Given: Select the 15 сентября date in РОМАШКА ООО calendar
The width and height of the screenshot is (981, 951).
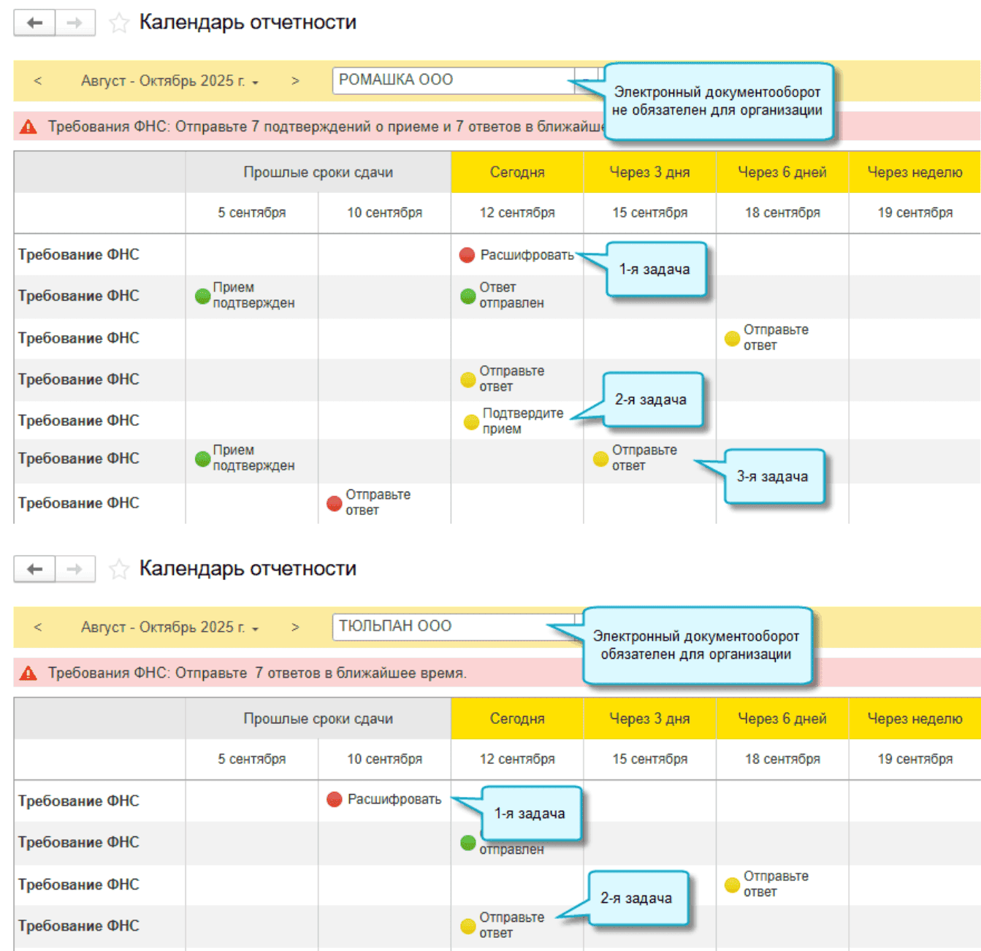Looking at the screenshot, I should pos(650,213).
